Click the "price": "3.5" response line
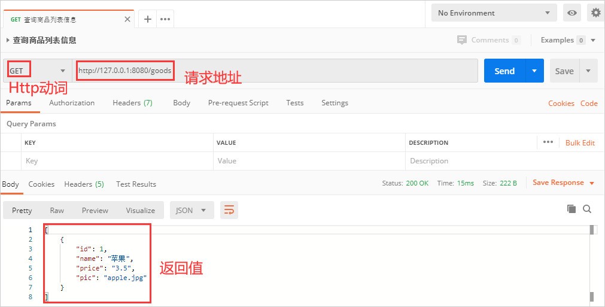605x307 pixels. [105, 268]
